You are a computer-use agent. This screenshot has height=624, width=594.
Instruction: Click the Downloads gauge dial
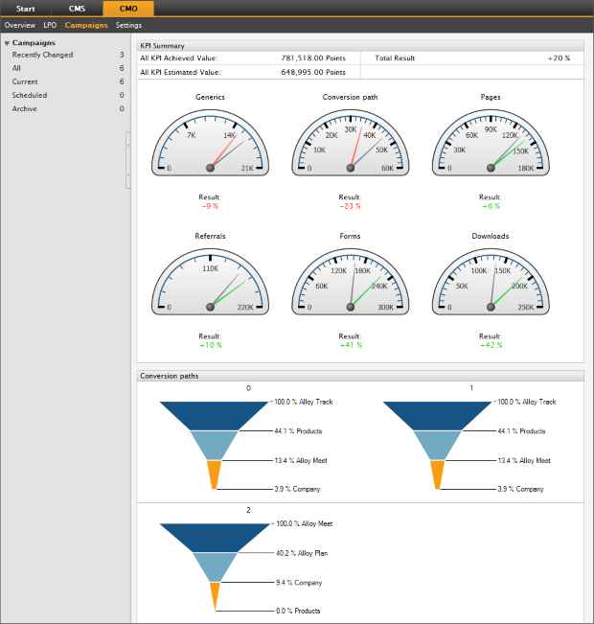pyautogui.click(x=491, y=281)
